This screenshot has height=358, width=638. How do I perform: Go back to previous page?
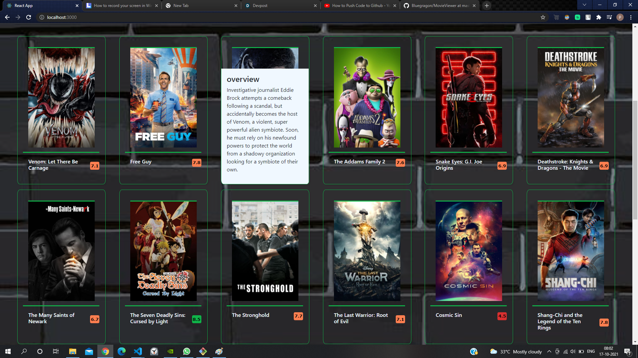[x=7, y=17]
